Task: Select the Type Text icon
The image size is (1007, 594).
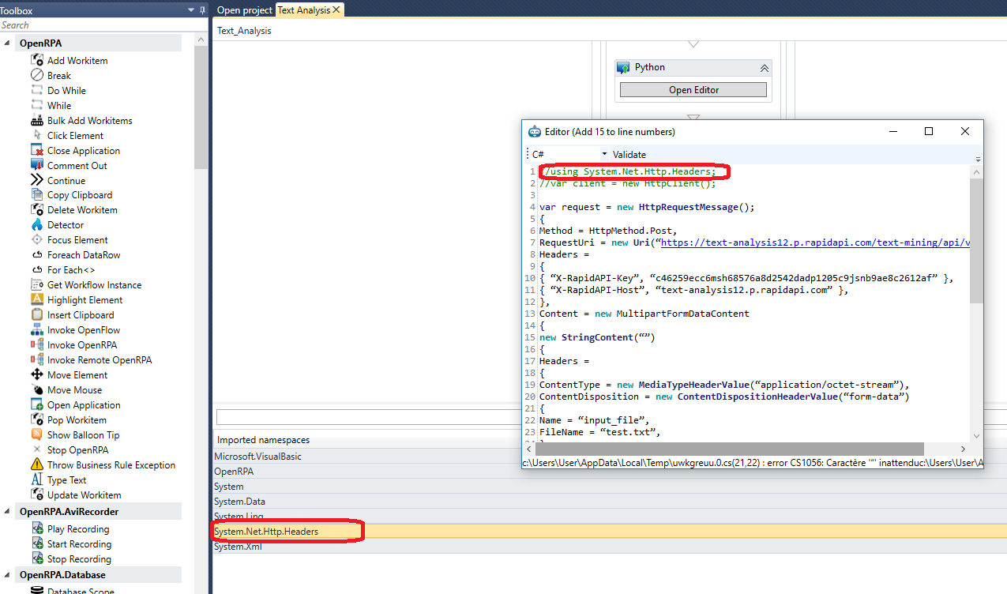Action: coord(36,479)
